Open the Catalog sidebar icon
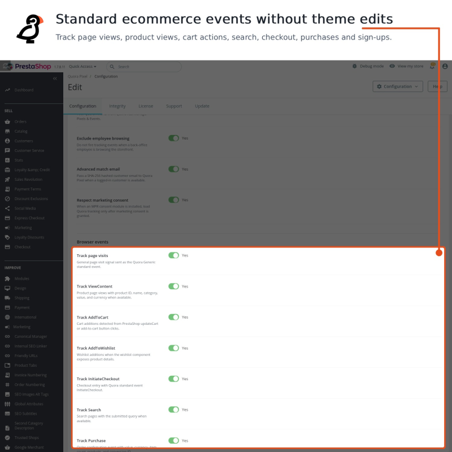This screenshot has height=452, width=452. pos(7,131)
